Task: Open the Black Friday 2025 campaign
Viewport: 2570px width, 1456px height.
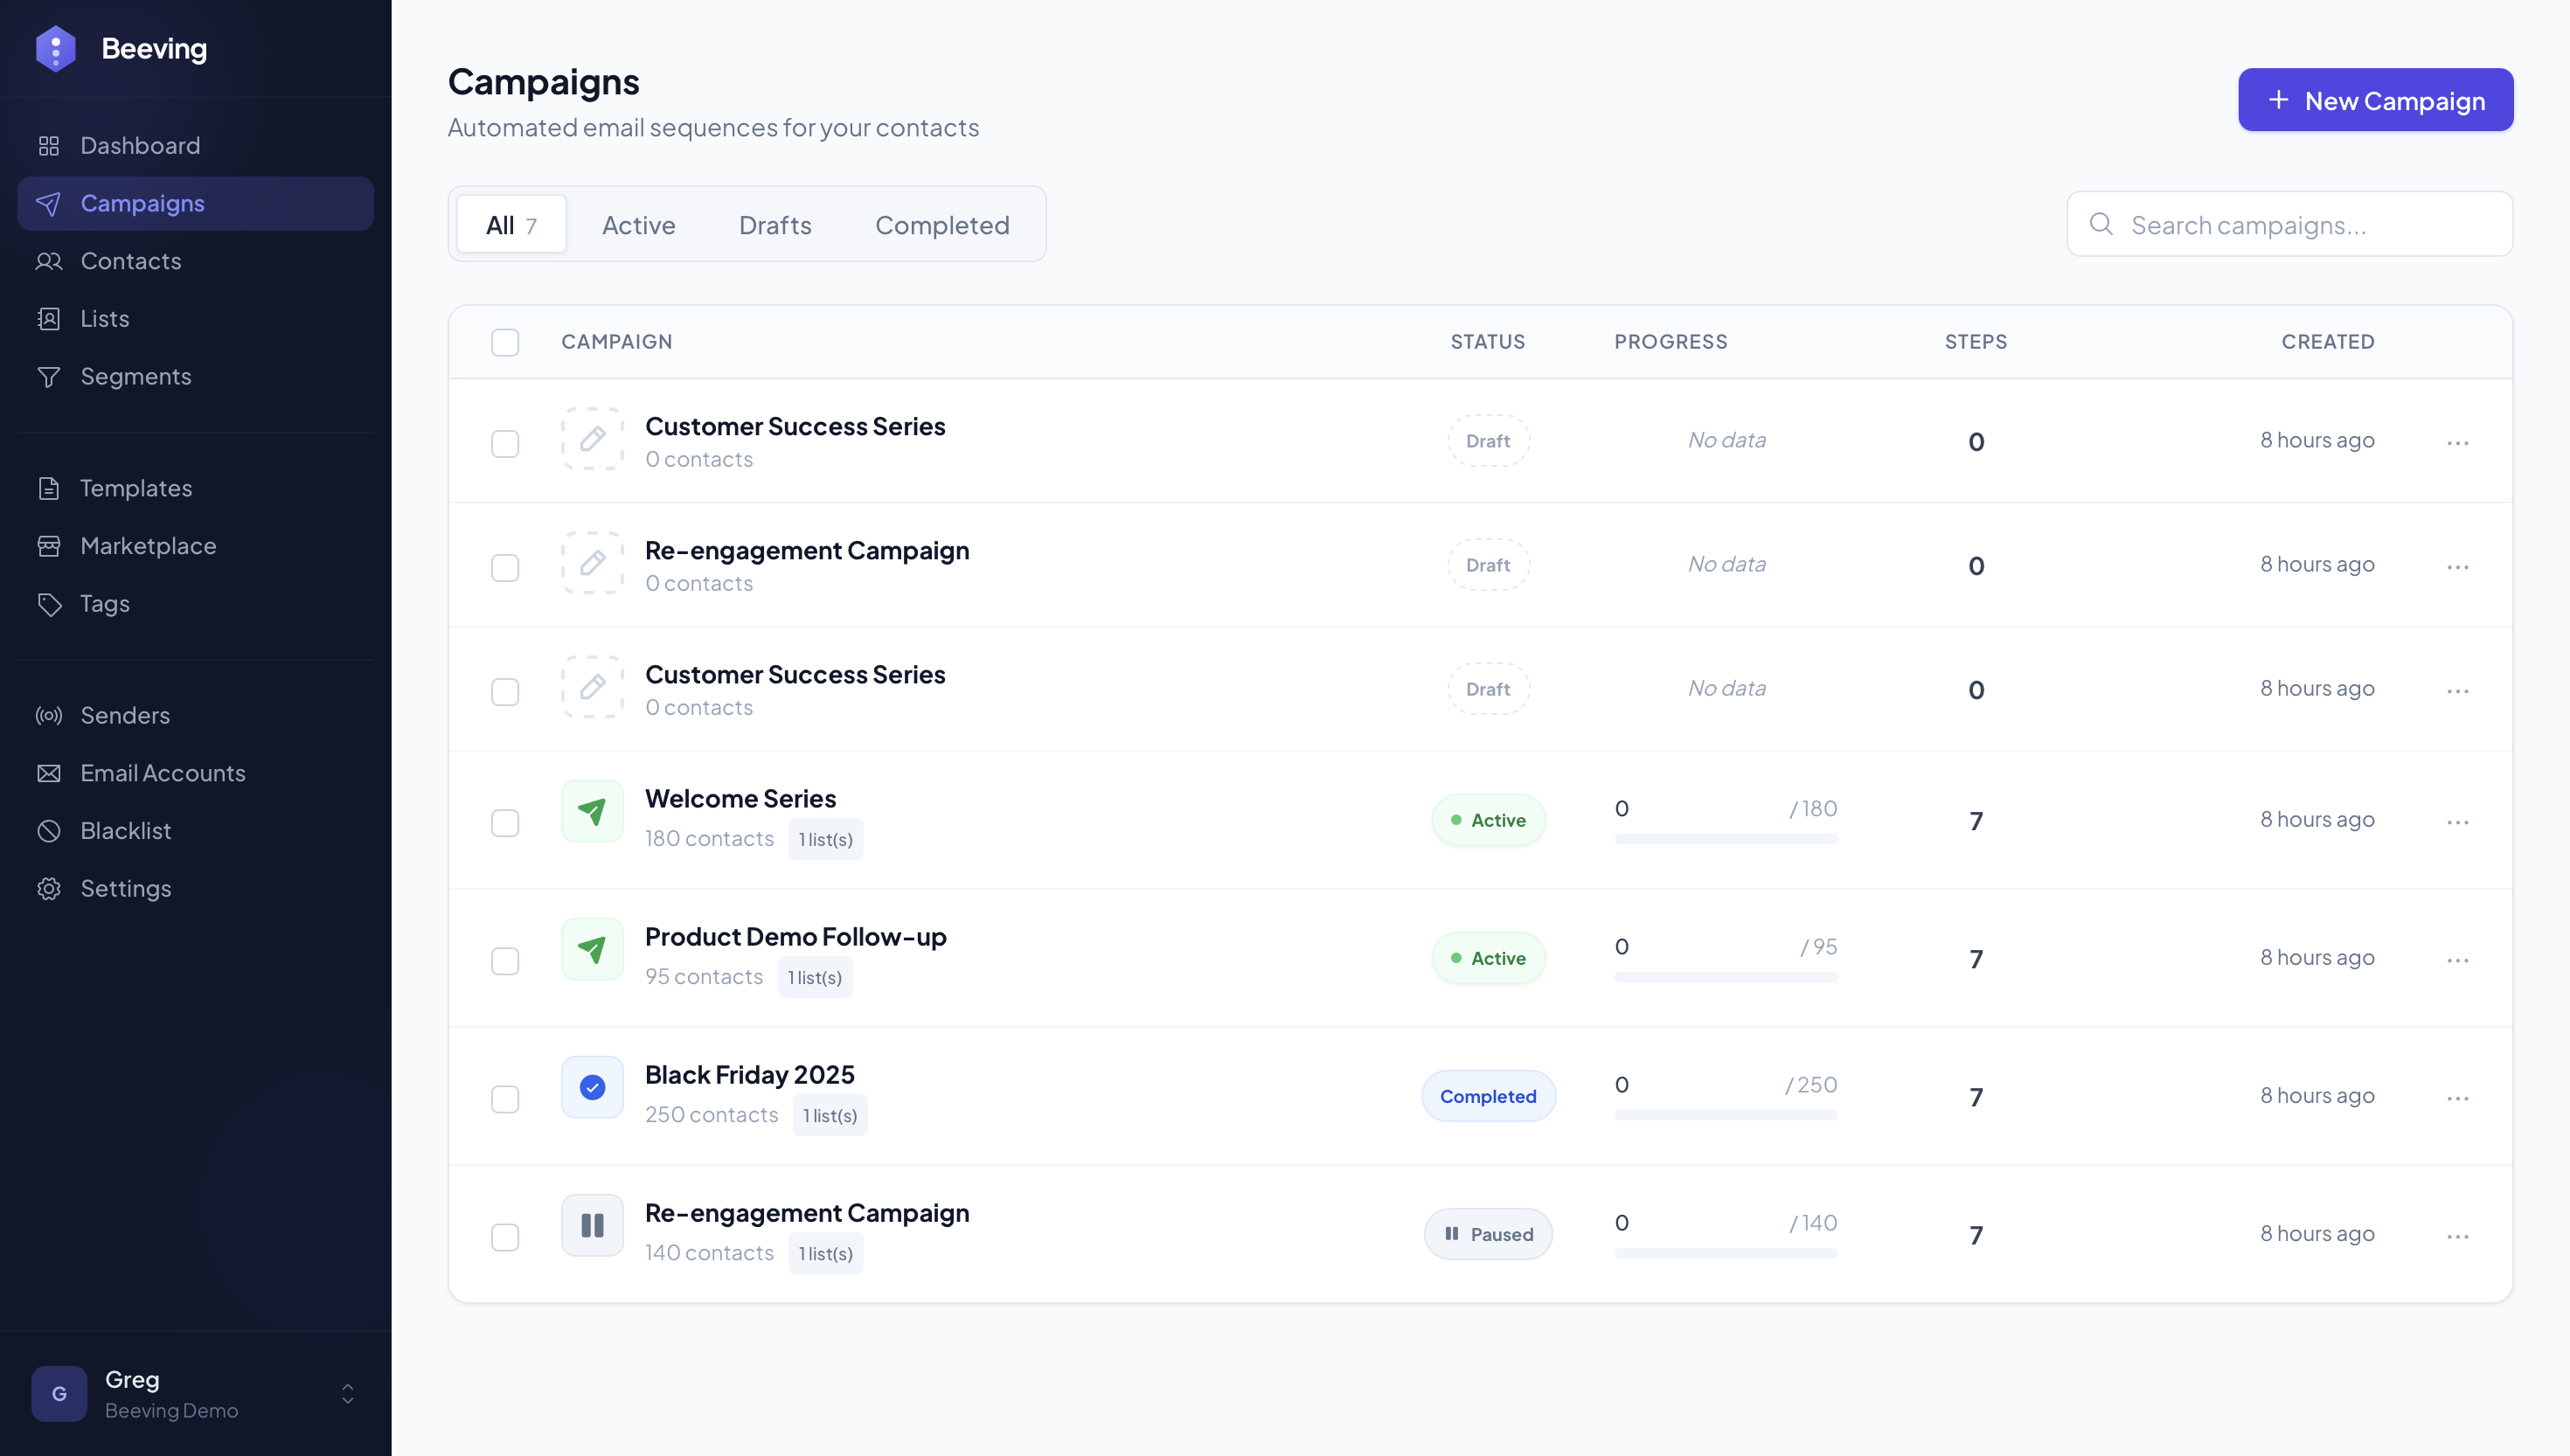Action: tap(750, 1073)
